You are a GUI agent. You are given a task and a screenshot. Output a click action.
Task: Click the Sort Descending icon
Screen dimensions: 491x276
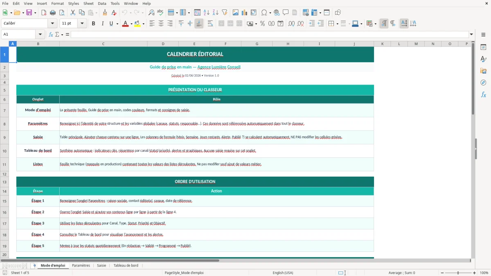[216, 13]
